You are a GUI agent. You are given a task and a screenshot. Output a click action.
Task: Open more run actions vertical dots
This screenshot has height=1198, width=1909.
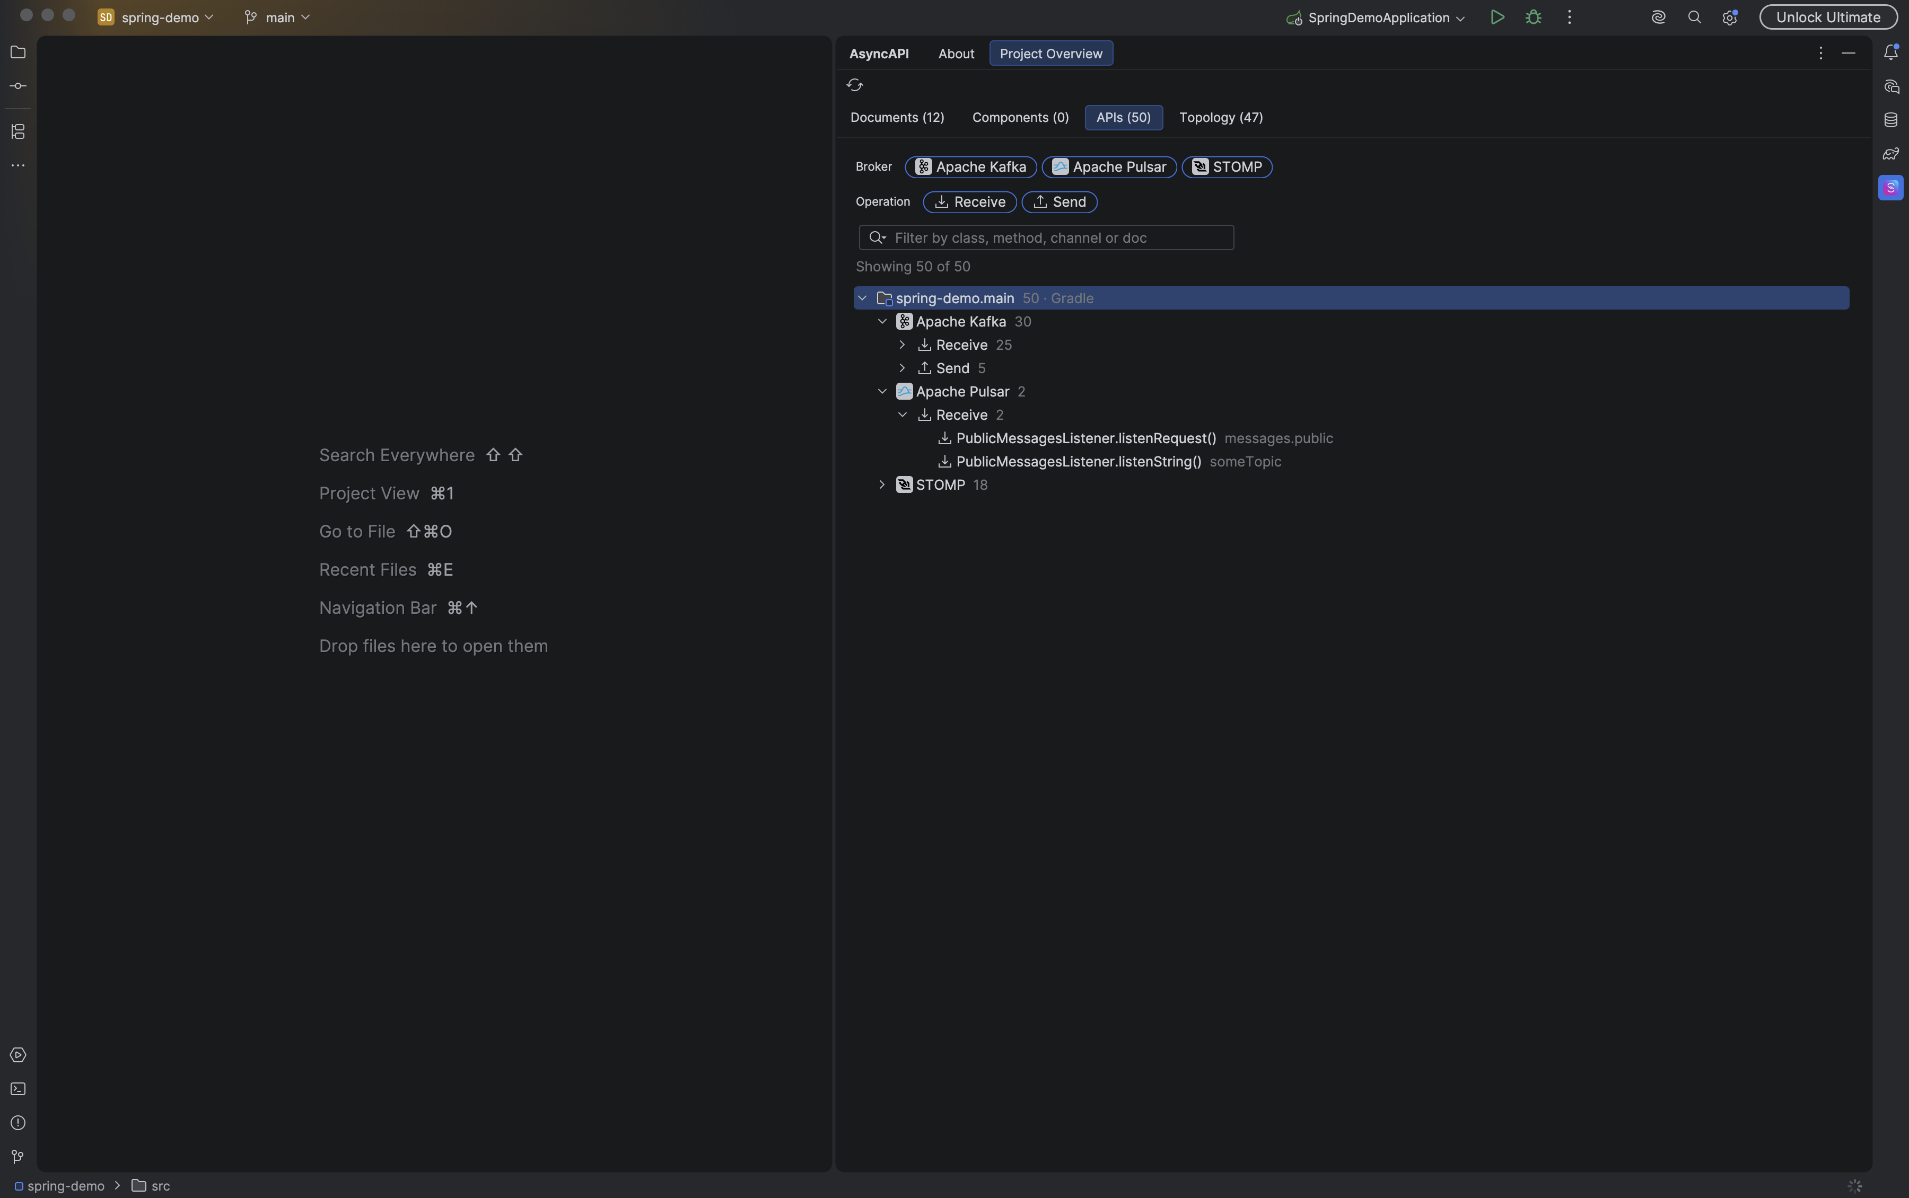[1569, 17]
